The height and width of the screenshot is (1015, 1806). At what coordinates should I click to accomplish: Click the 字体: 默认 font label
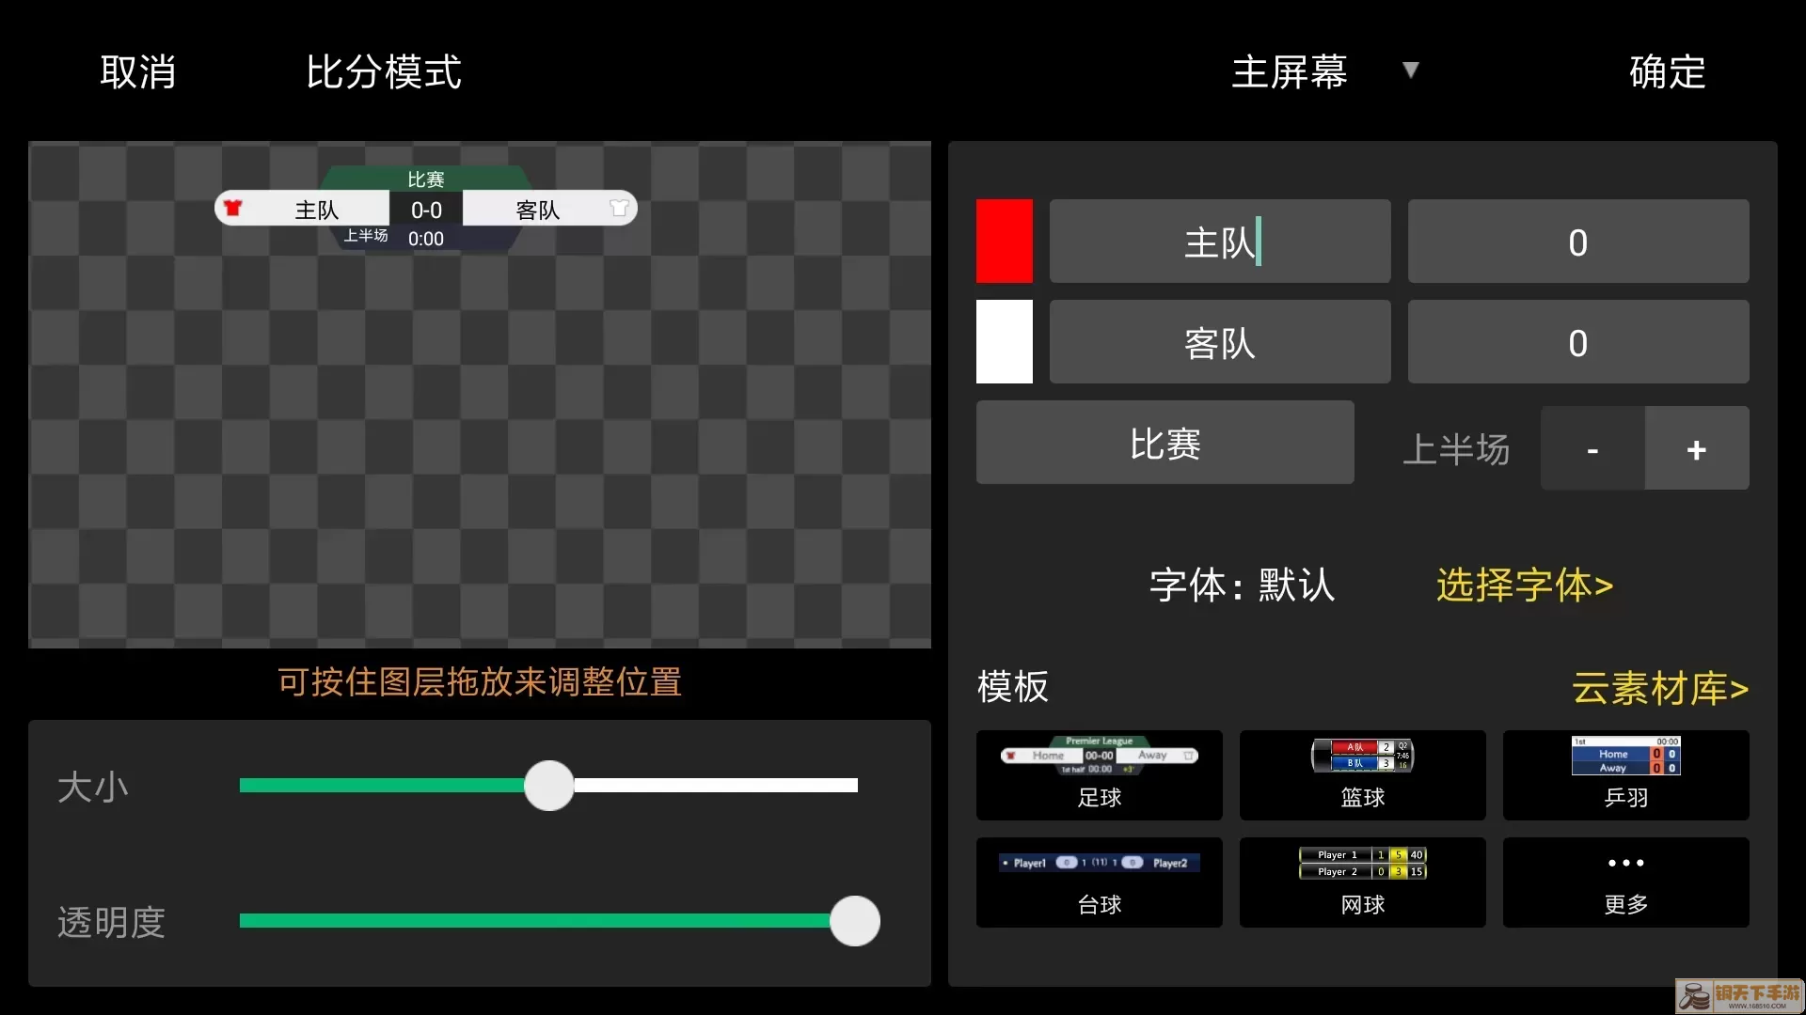click(x=1242, y=585)
